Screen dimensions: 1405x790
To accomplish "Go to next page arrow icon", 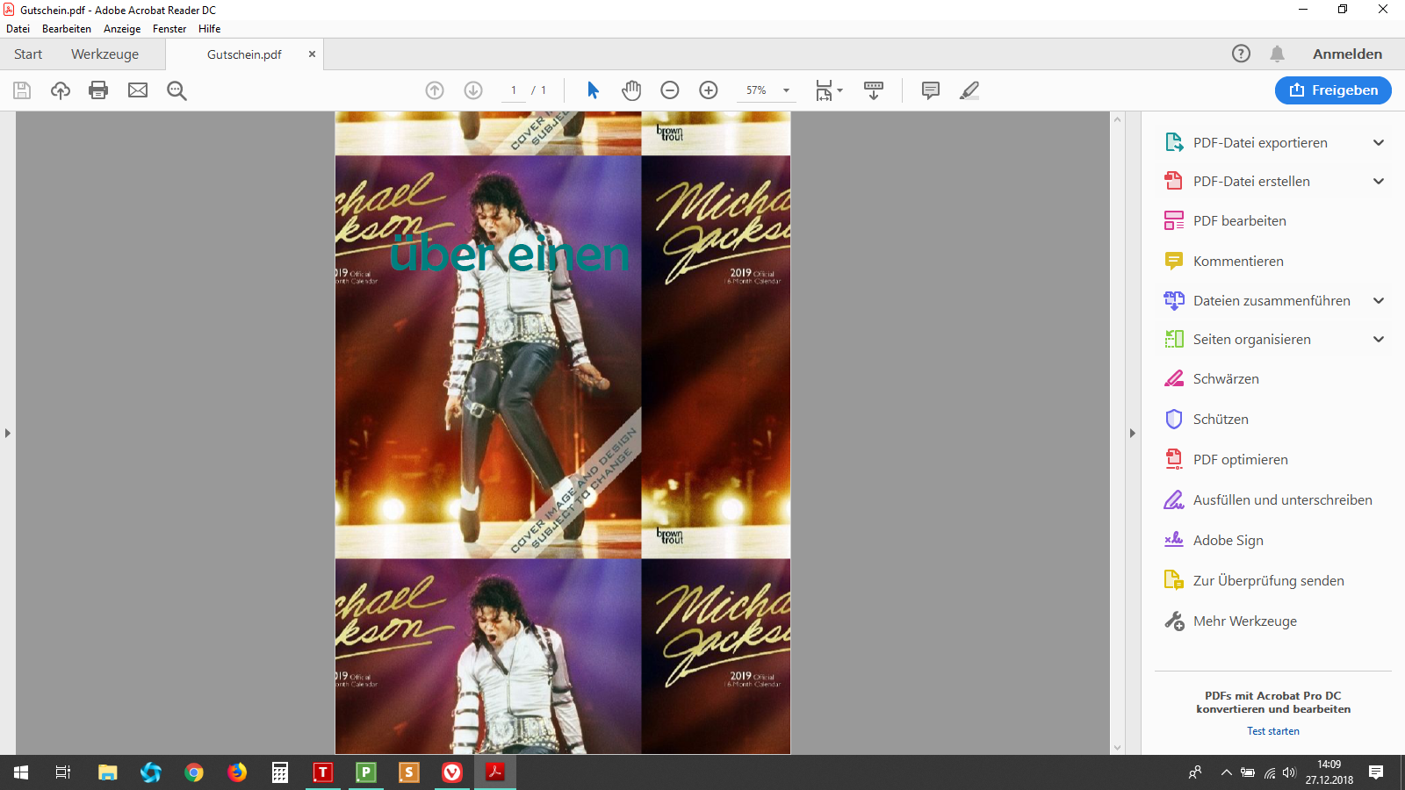I will coord(473,90).
